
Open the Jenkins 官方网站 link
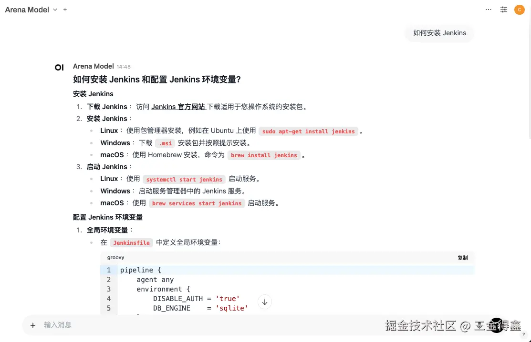[178, 107]
